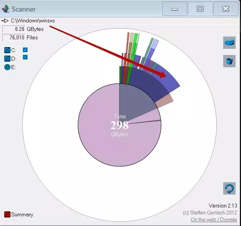Click the (c) Steffen Gerlach 2012 text
This screenshot has height=226, width=241.
pyautogui.click(x=210, y=213)
